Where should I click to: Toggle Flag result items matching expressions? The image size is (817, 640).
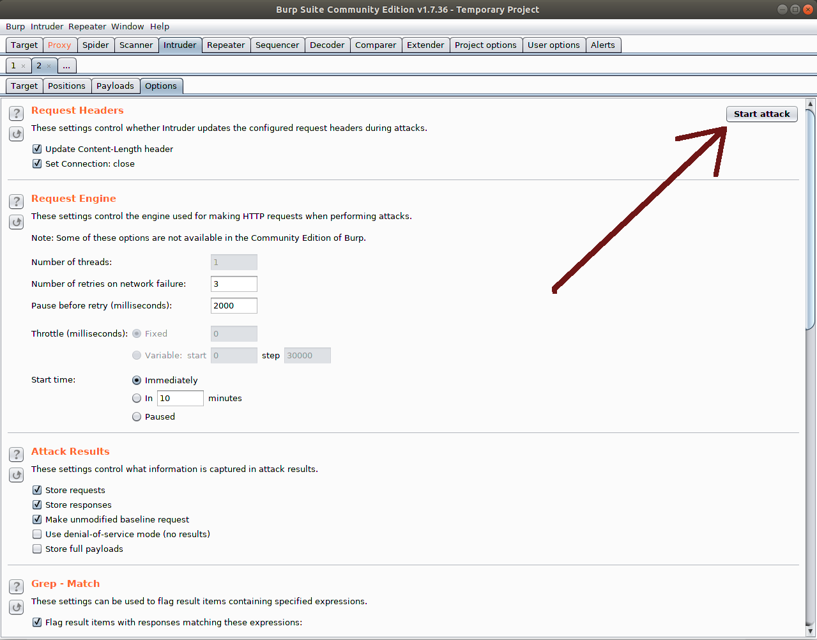[x=37, y=622]
